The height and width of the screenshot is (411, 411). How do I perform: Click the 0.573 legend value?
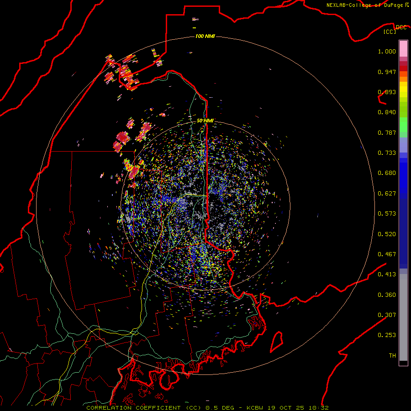(x=387, y=214)
